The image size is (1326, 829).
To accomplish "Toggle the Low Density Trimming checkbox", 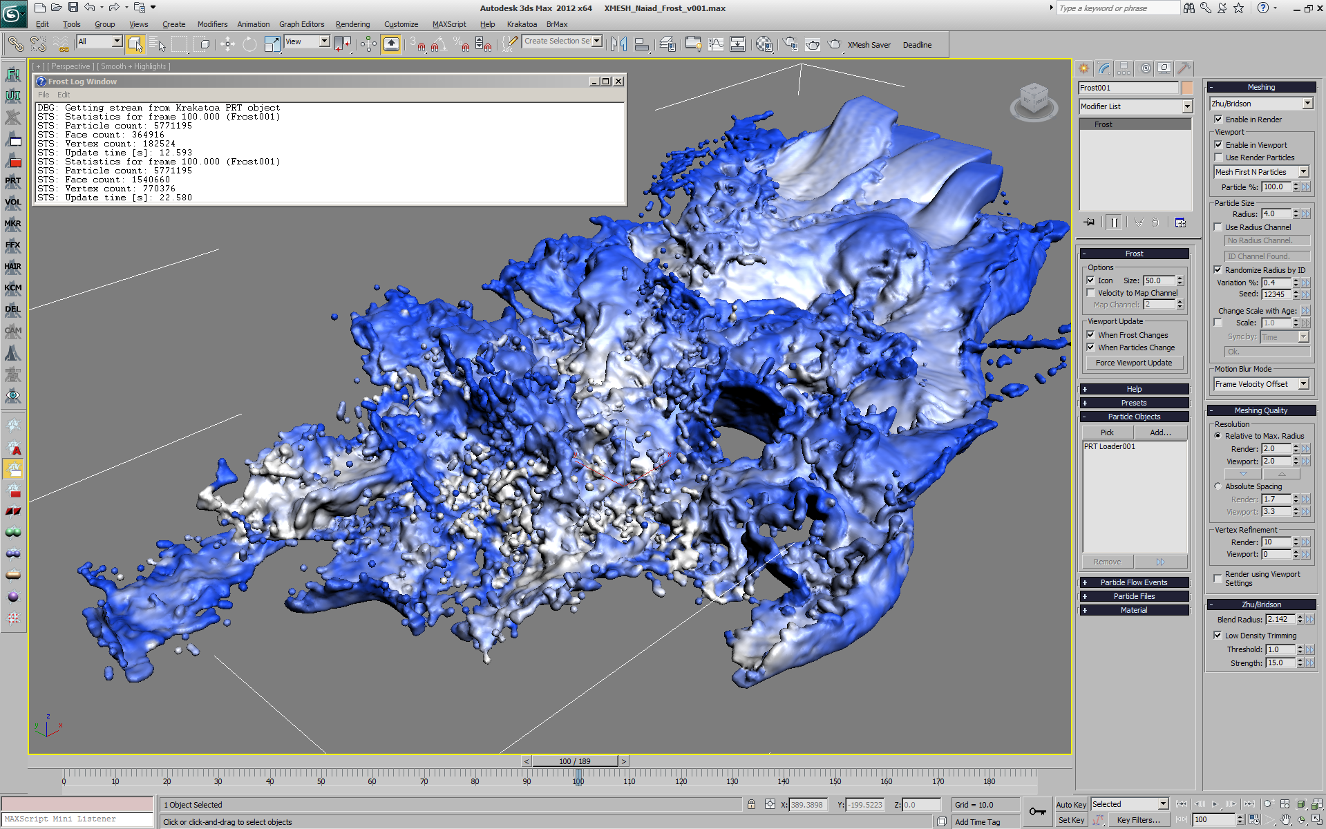I will pyautogui.click(x=1219, y=635).
